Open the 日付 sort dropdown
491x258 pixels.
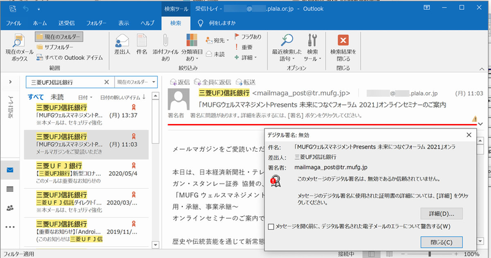(85, 98)
